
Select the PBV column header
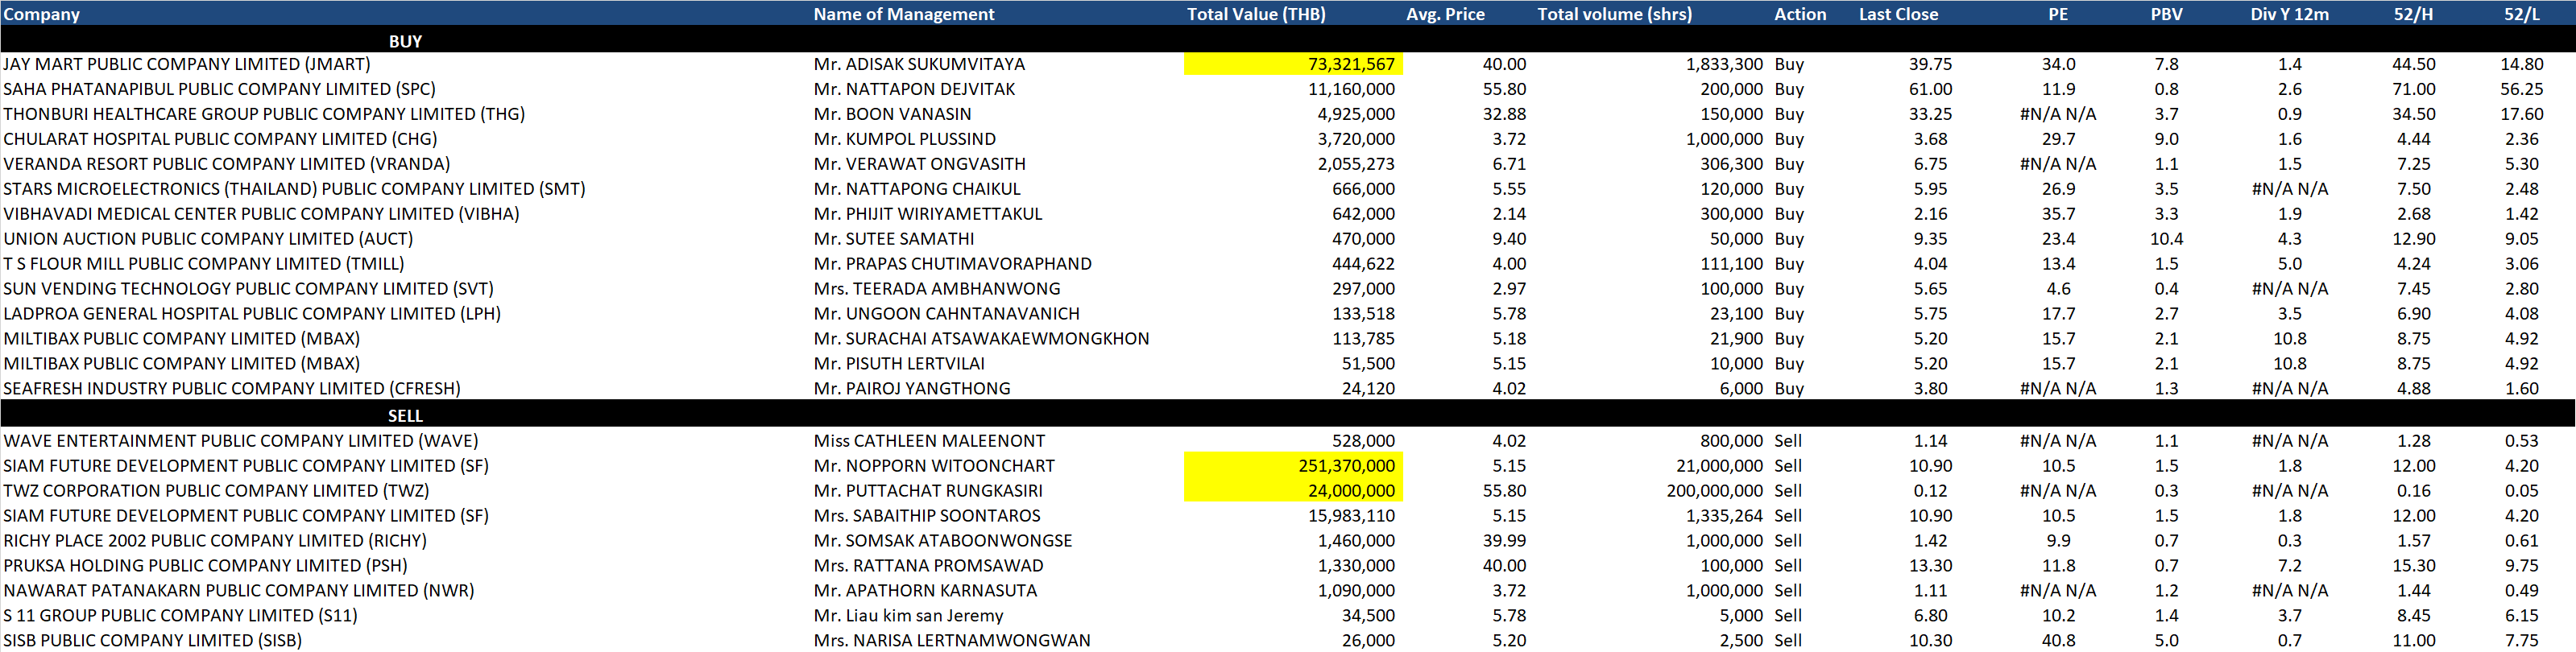coord(2166,14)
